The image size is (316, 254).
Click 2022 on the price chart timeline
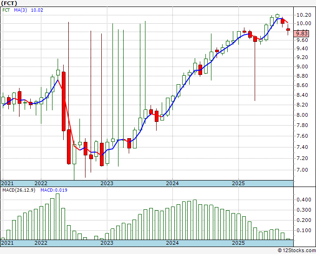coord(41,183)
